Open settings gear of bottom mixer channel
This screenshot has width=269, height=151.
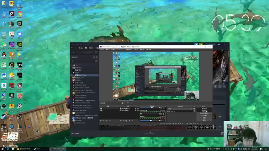[163, 120]
